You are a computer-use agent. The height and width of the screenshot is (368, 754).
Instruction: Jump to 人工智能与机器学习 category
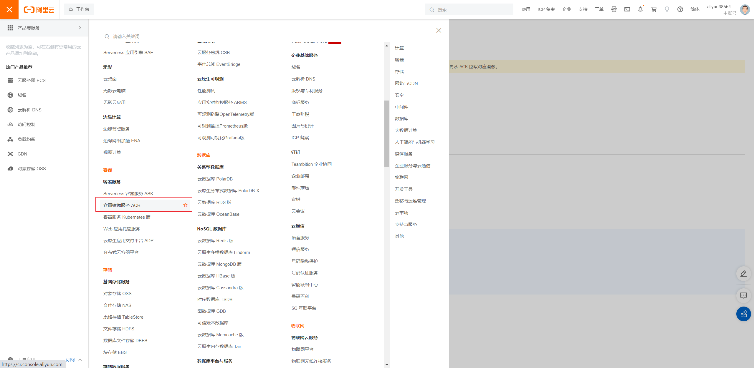[x=415, y=142]
